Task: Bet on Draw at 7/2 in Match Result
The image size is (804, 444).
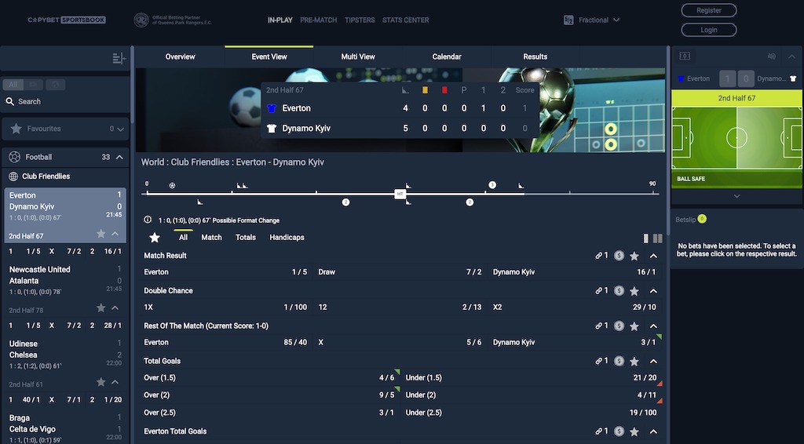Action: click(x=400, y=272)
